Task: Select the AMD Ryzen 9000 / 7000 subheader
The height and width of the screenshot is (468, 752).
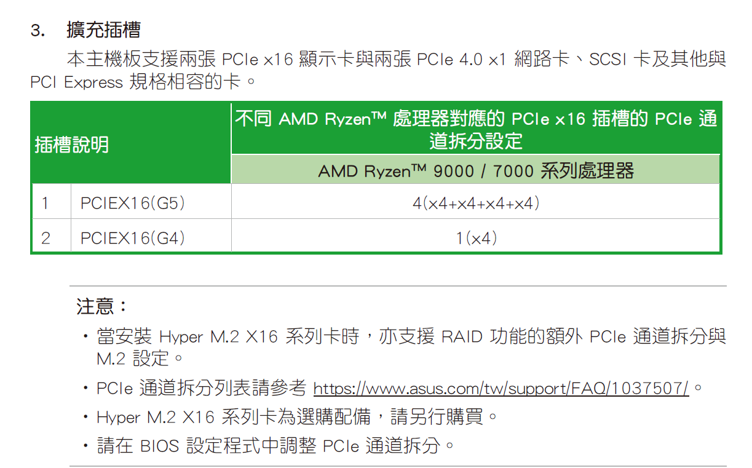Action: (475, 170)
